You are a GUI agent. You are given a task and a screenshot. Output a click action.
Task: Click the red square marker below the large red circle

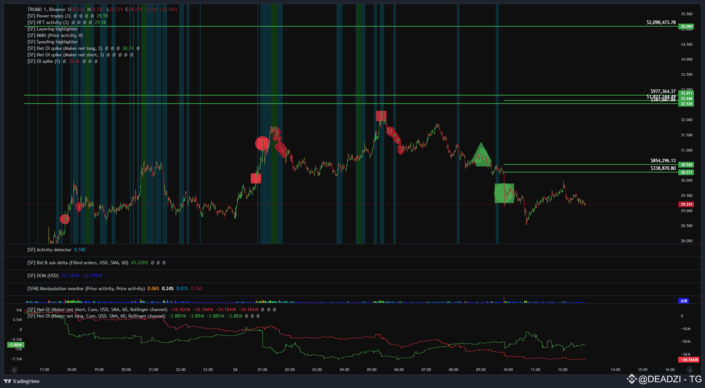[256, 178]
